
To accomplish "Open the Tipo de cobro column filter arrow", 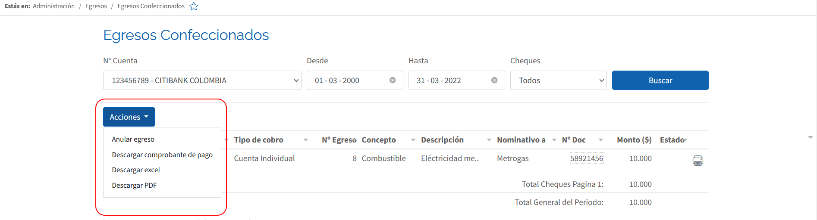I will tap(306, 140).
